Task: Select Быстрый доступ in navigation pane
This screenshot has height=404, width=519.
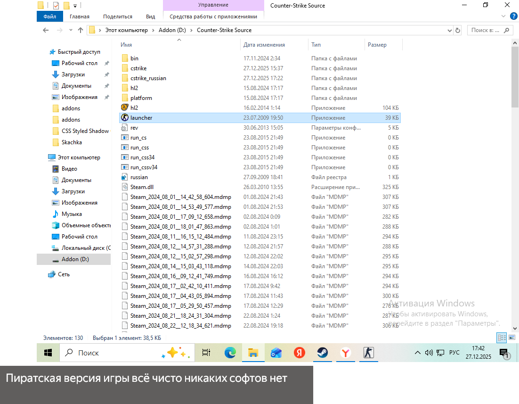Action: (x=79, y=52)
